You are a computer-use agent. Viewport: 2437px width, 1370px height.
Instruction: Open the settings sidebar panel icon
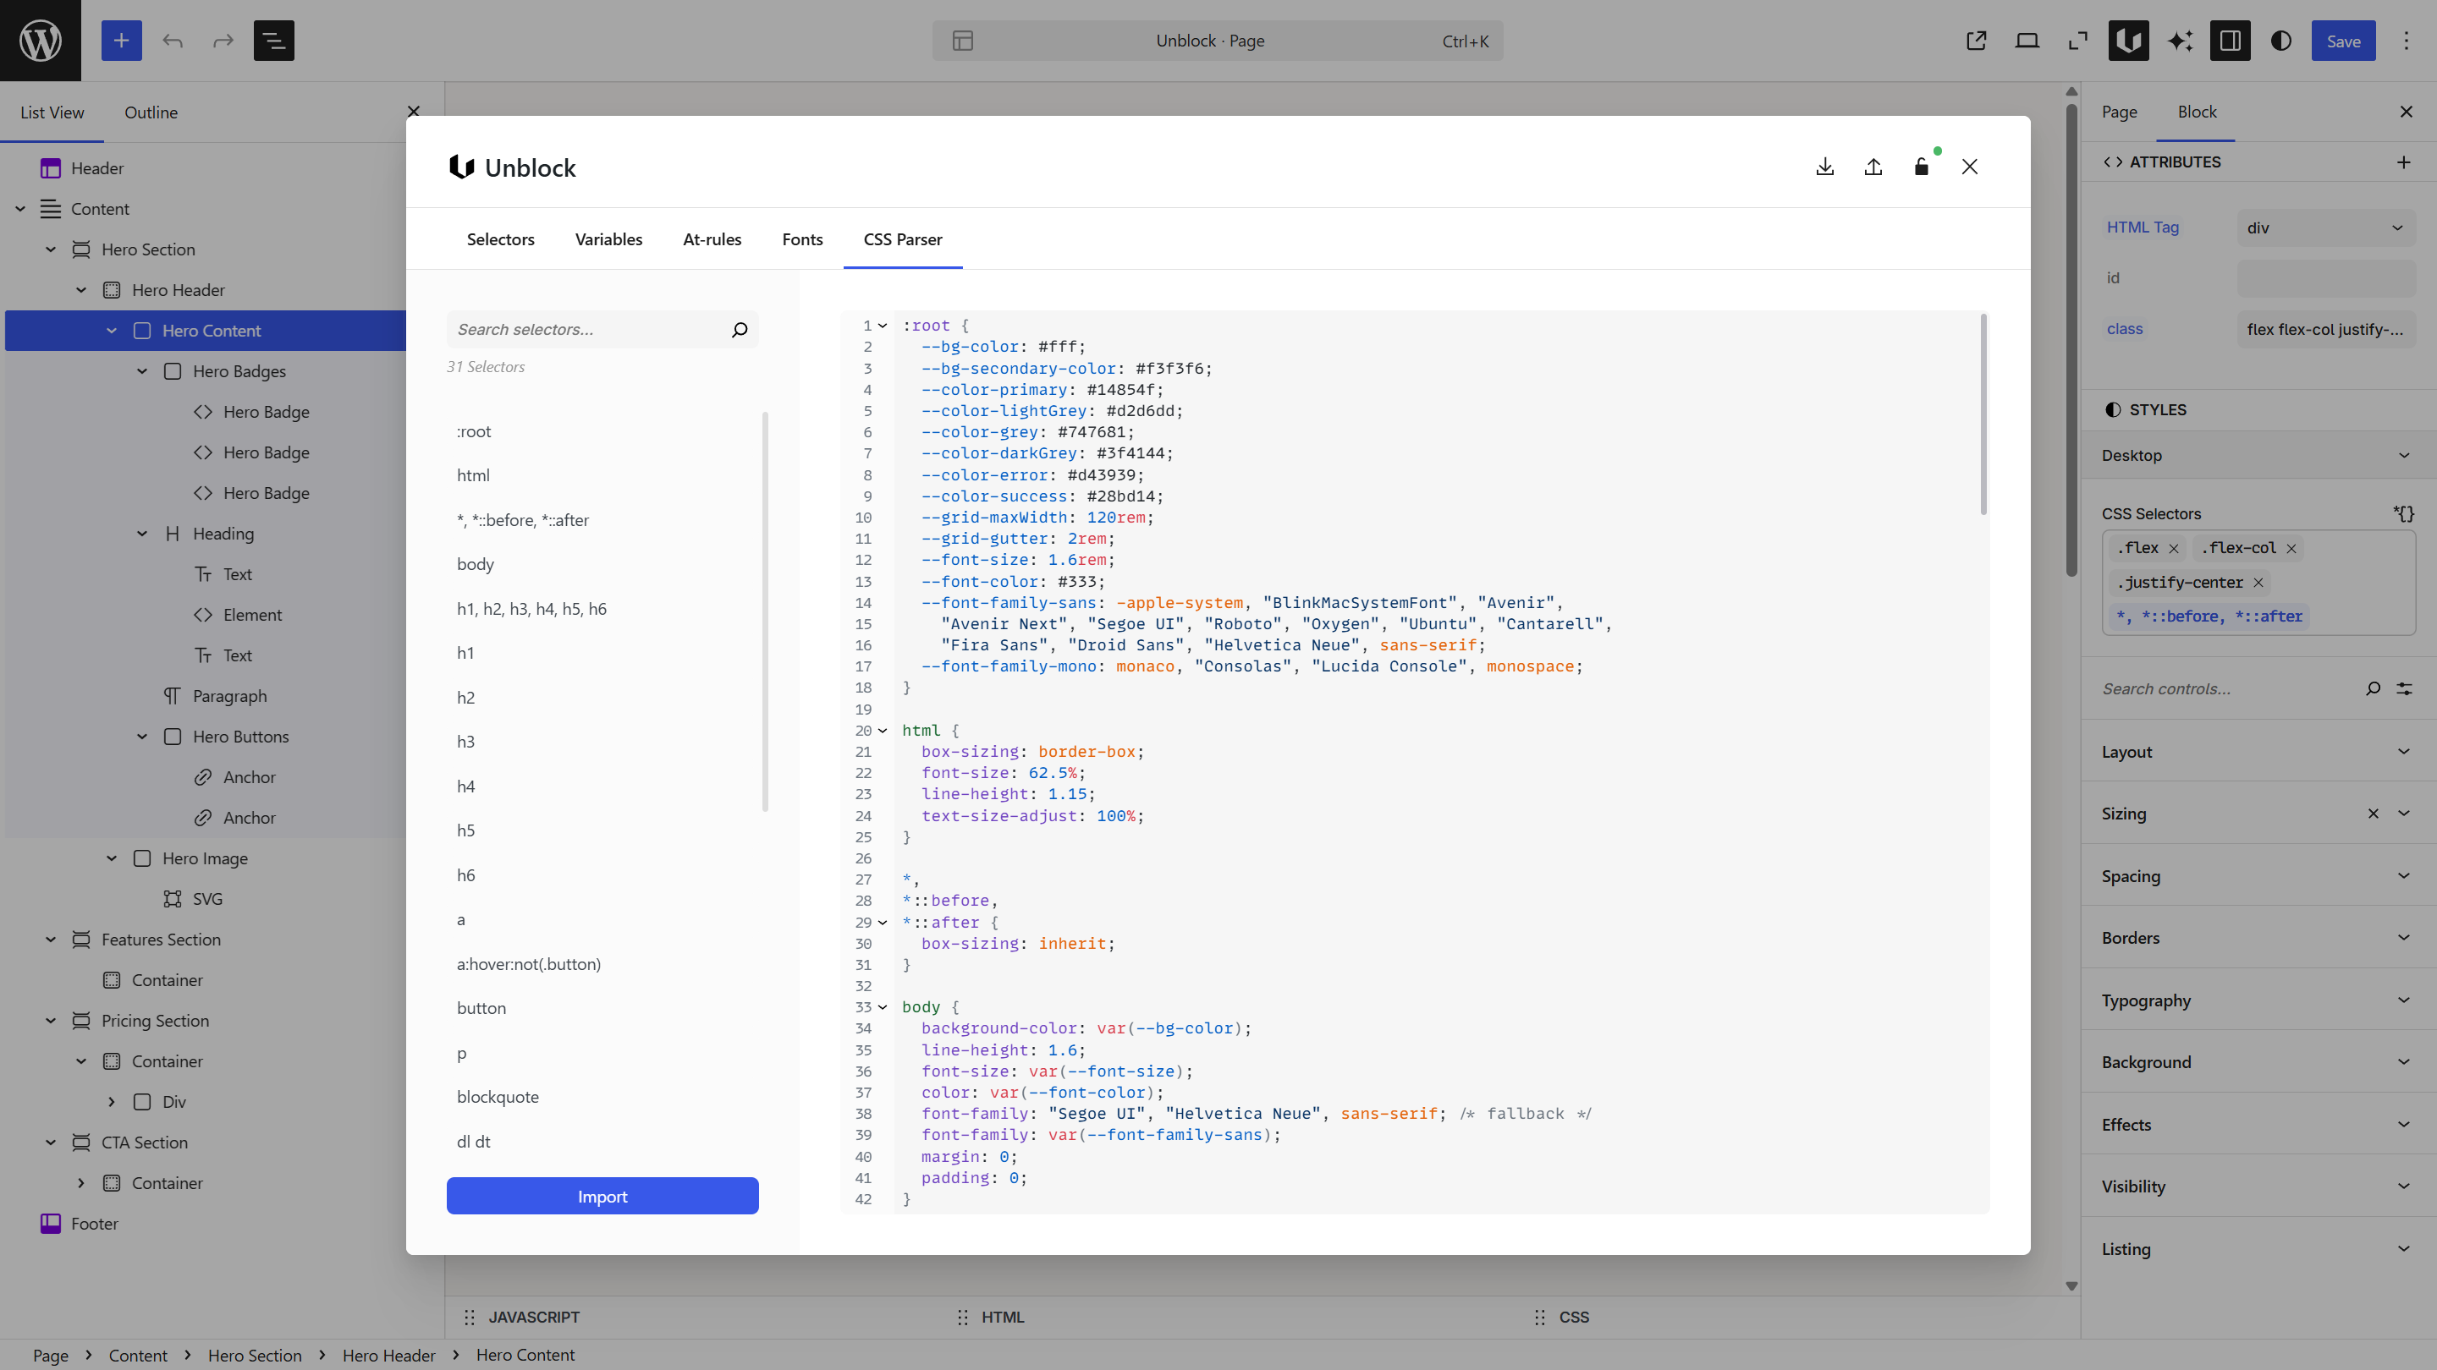[x=2230, y=41]
